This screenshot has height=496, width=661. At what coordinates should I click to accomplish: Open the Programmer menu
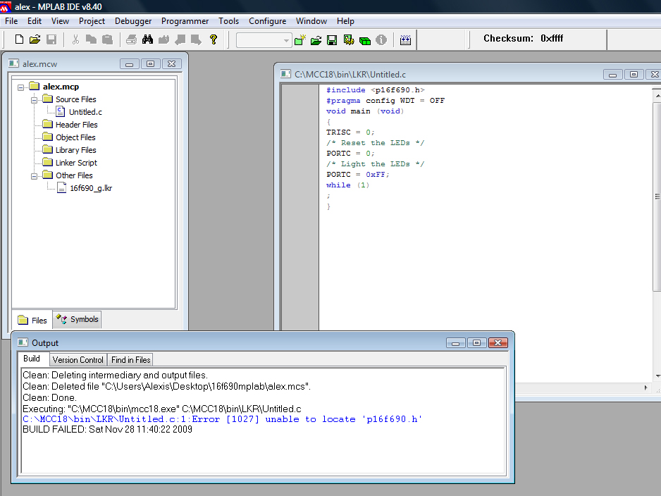[x=185, y=21]
